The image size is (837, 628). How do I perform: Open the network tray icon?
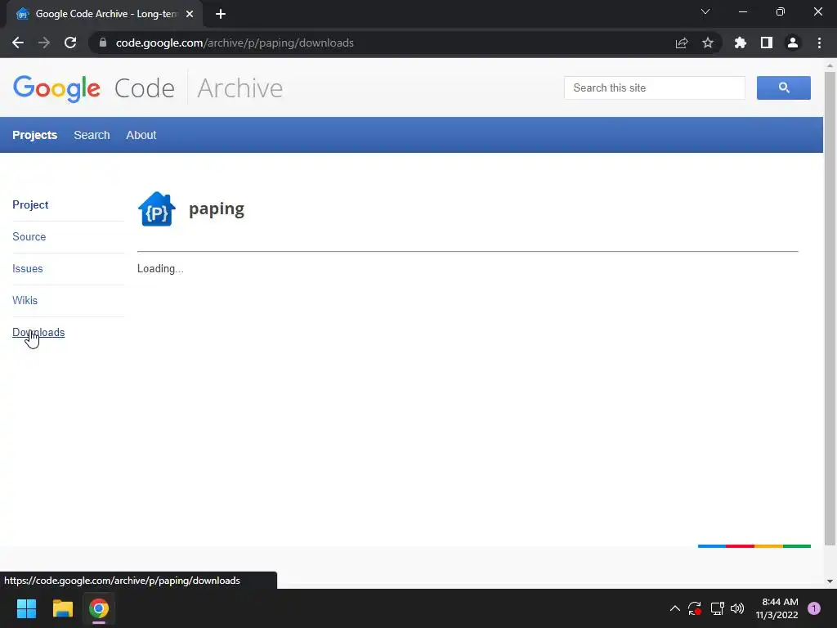pos(717,608)
